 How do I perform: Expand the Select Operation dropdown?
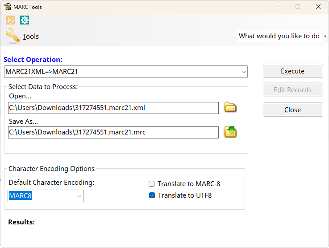point(243,72)
